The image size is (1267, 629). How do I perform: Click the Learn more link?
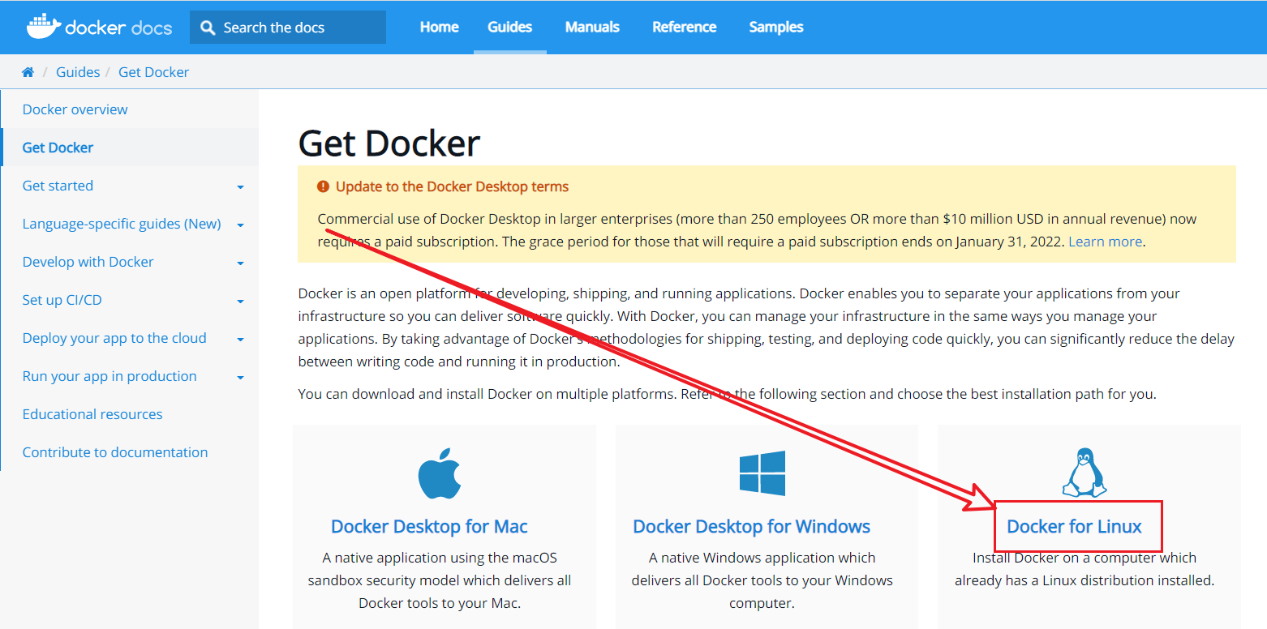point(1105,242)
